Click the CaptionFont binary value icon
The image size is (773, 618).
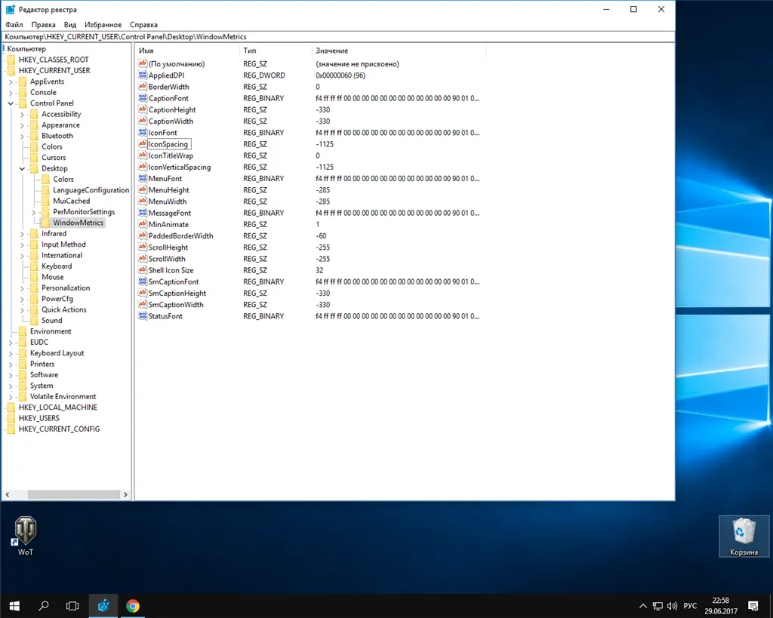143,98
